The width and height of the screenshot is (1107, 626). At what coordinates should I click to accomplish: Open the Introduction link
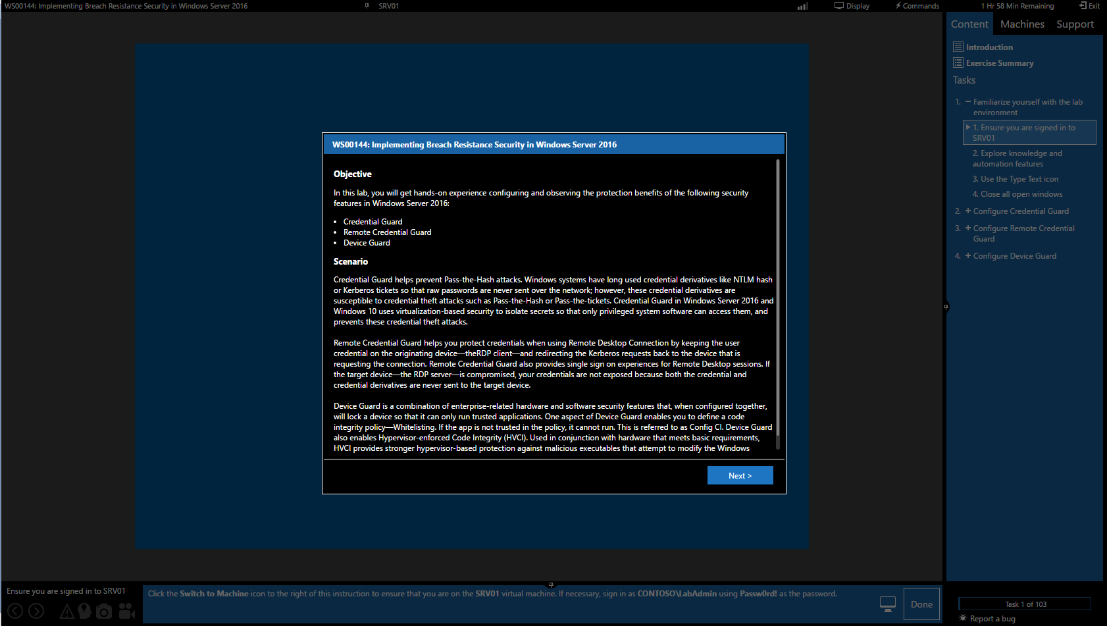(x=989, y=47)
